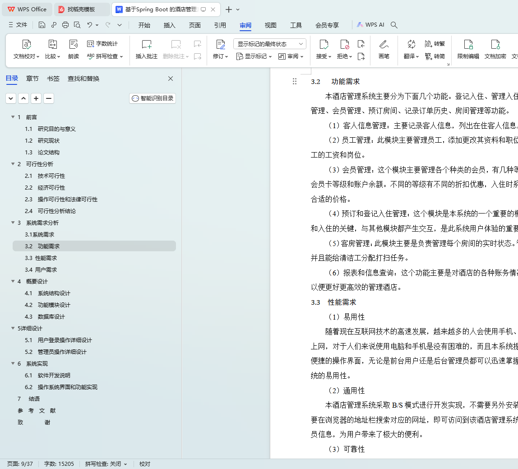Select the 画笔 pen tool

pyautogui.click(x=384, y=50)
